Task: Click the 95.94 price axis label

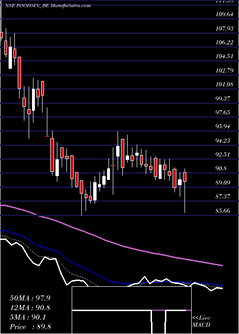Action: pyautogui.click(x=223, y=126)
